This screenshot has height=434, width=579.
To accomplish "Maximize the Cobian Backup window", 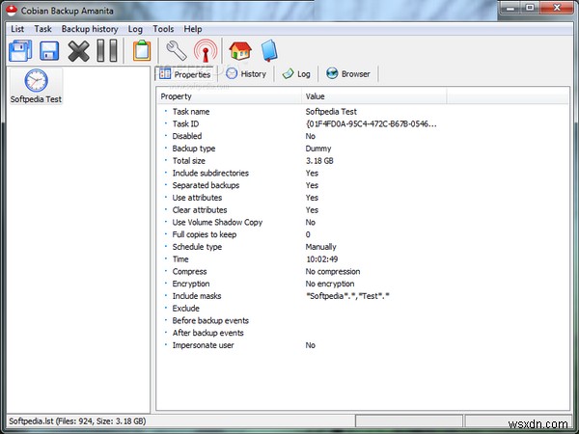I will 530,8.
